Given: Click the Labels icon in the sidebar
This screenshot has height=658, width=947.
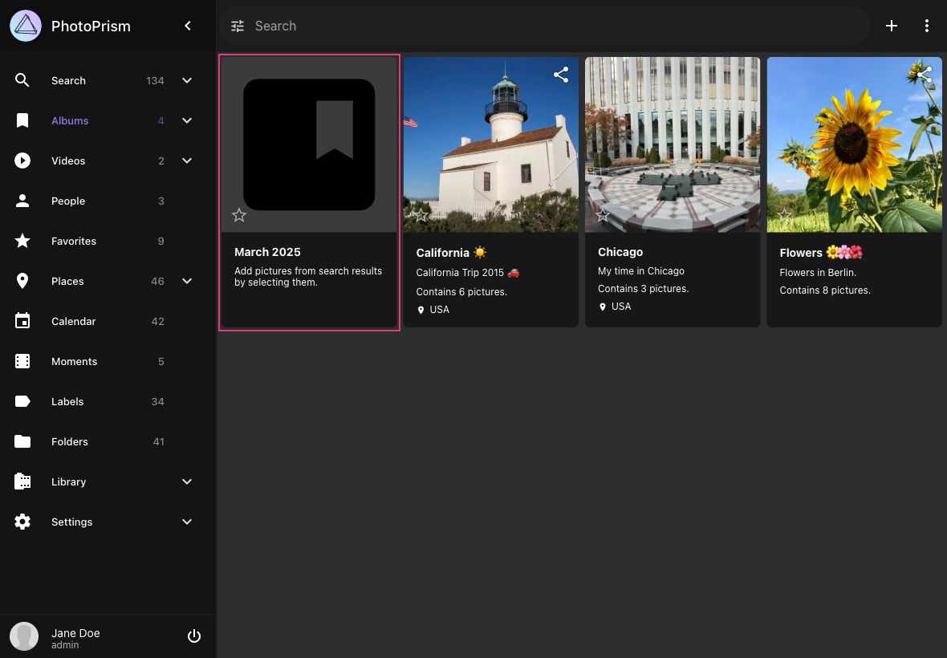Looking at the screenshot, I should (x=22, y=401).
